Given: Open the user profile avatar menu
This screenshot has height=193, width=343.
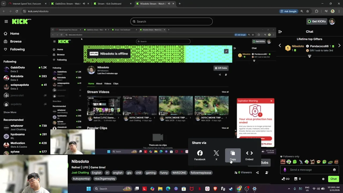Looking at the screenshot, I should click(332, 21).
